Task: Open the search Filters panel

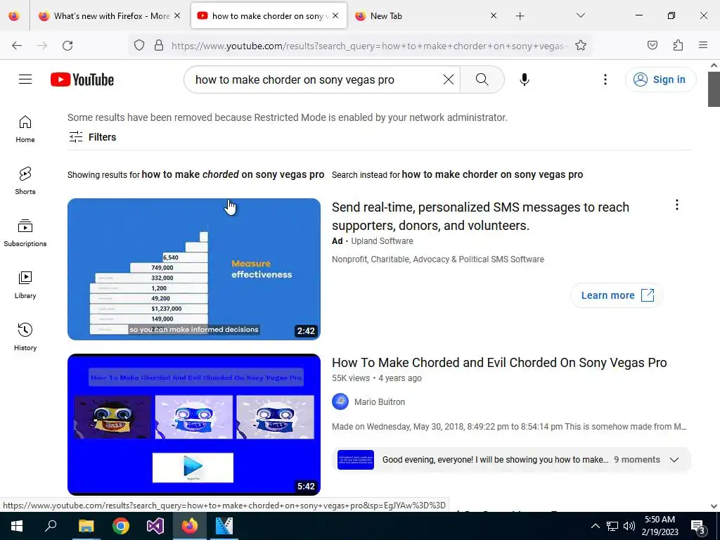Action: pyautogui.click(x=92, y=137)
